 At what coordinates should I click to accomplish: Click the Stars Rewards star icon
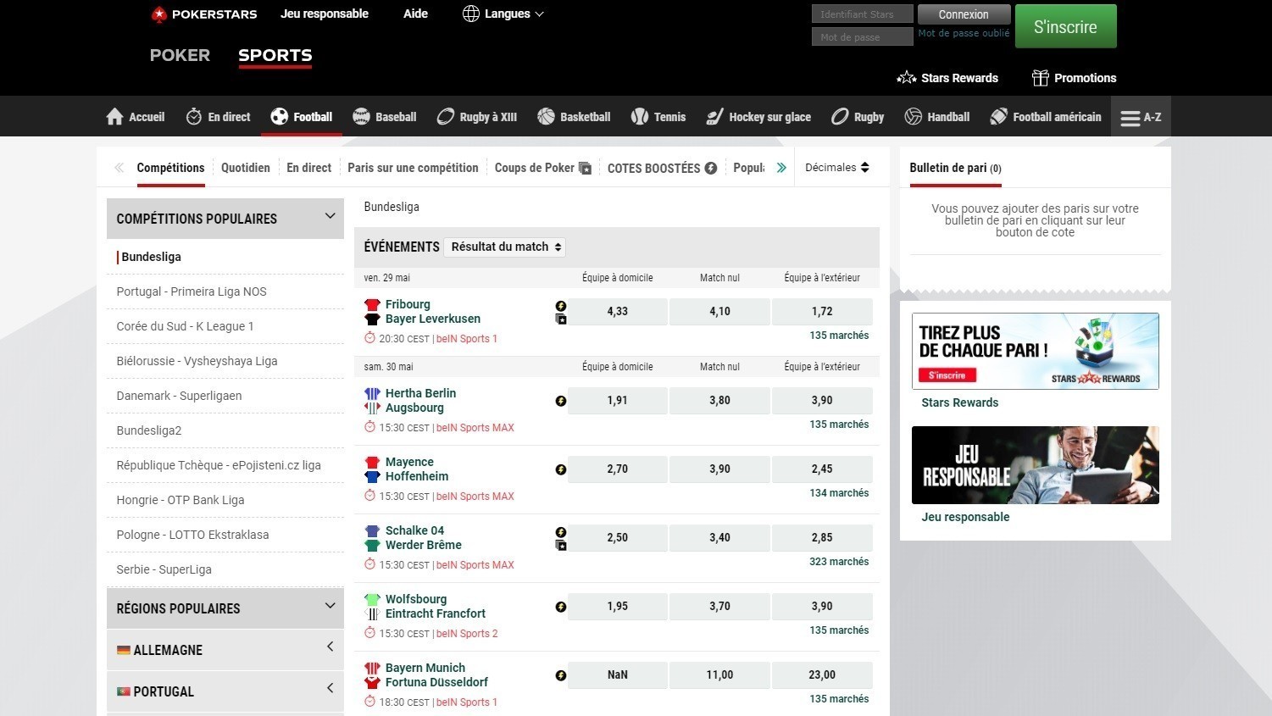click(x=907, y=78)
